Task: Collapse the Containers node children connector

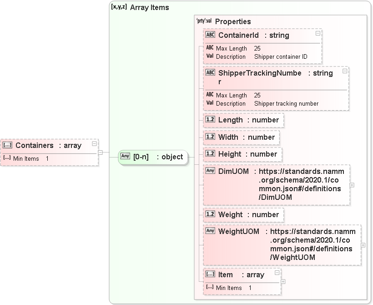Action: coord(101,152)
